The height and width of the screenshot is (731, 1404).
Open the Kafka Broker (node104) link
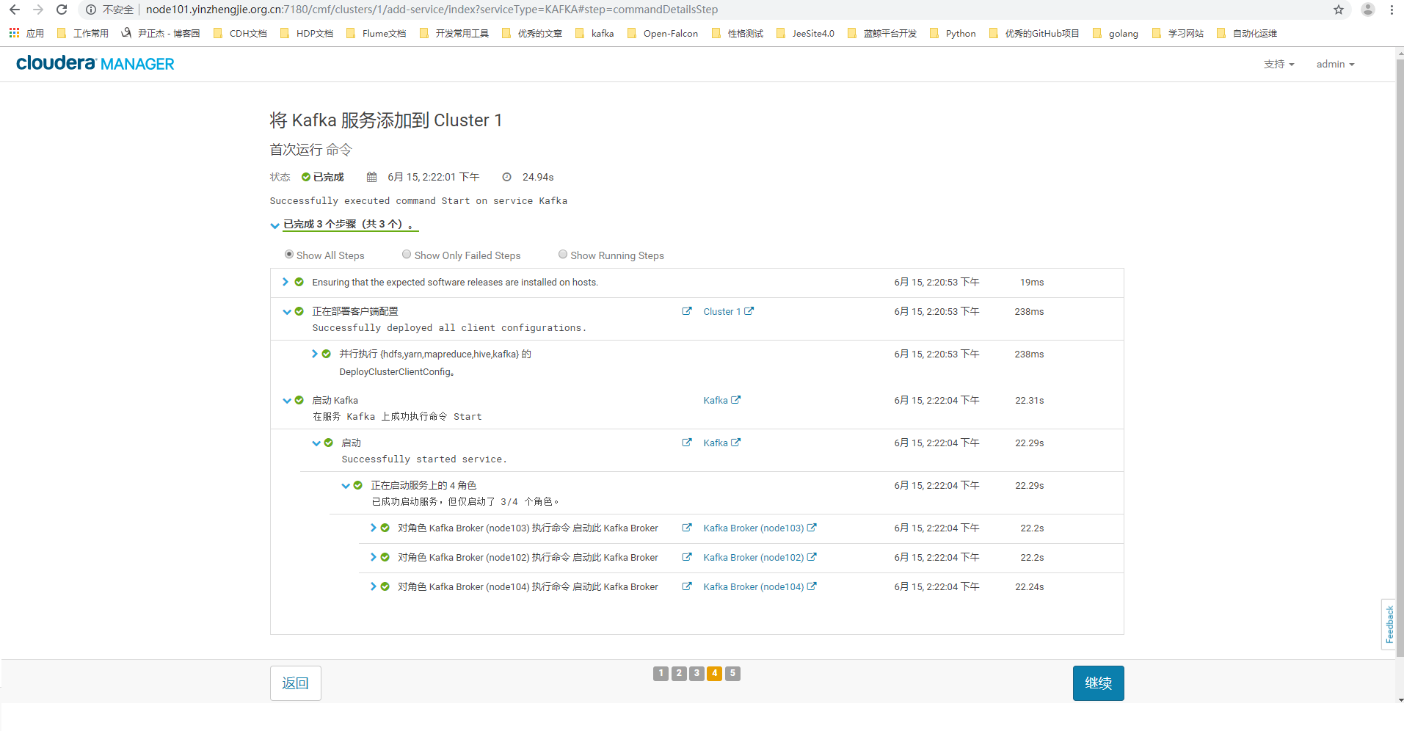point(753,586)
